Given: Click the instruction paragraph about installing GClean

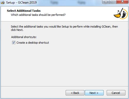Looking at the screenshot, I should point(64,28).
